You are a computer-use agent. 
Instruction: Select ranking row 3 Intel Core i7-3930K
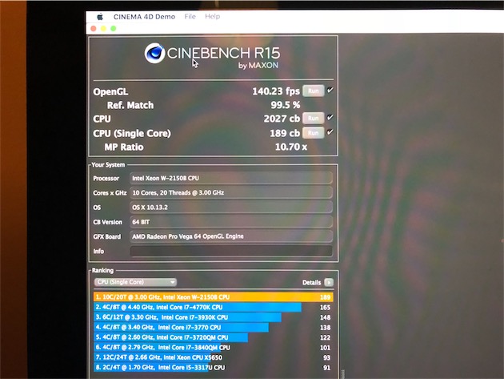pyautogui.click(x=214, y=317)
